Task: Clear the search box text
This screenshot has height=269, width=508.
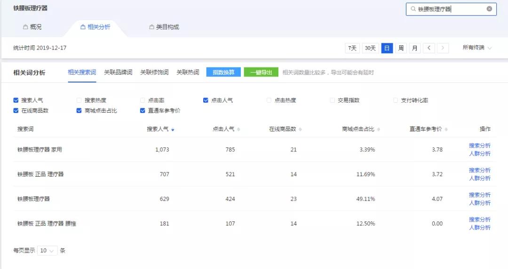Action: click(x=489, y=9)
